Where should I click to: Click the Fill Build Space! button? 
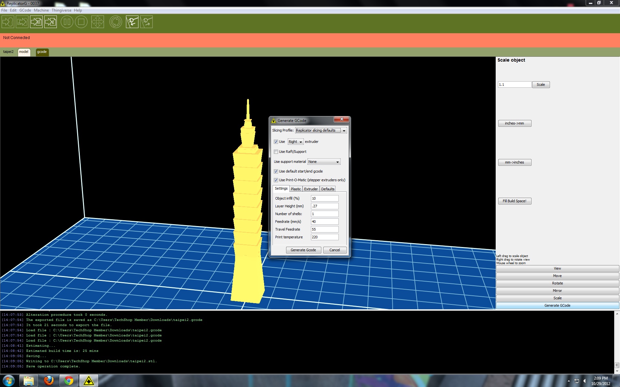click(514, 201)
